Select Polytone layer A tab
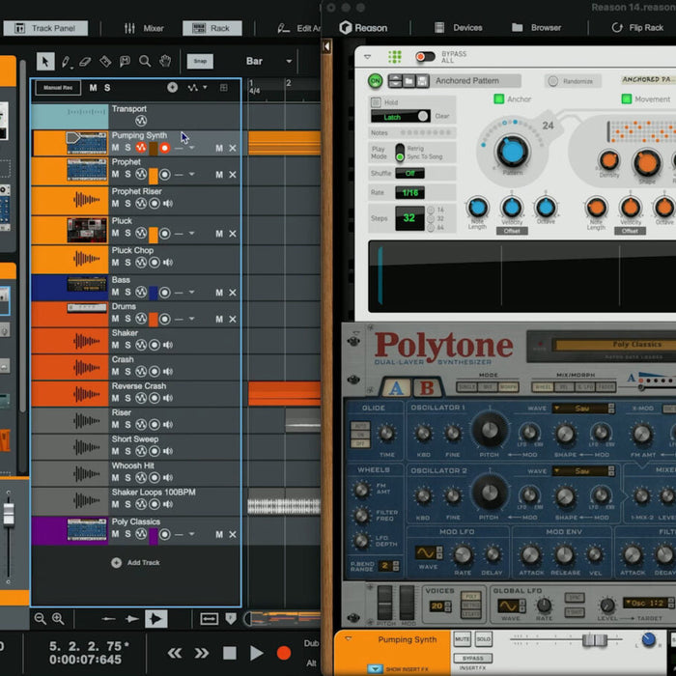The width and height of the screenshot is (676, 676). 396,388
